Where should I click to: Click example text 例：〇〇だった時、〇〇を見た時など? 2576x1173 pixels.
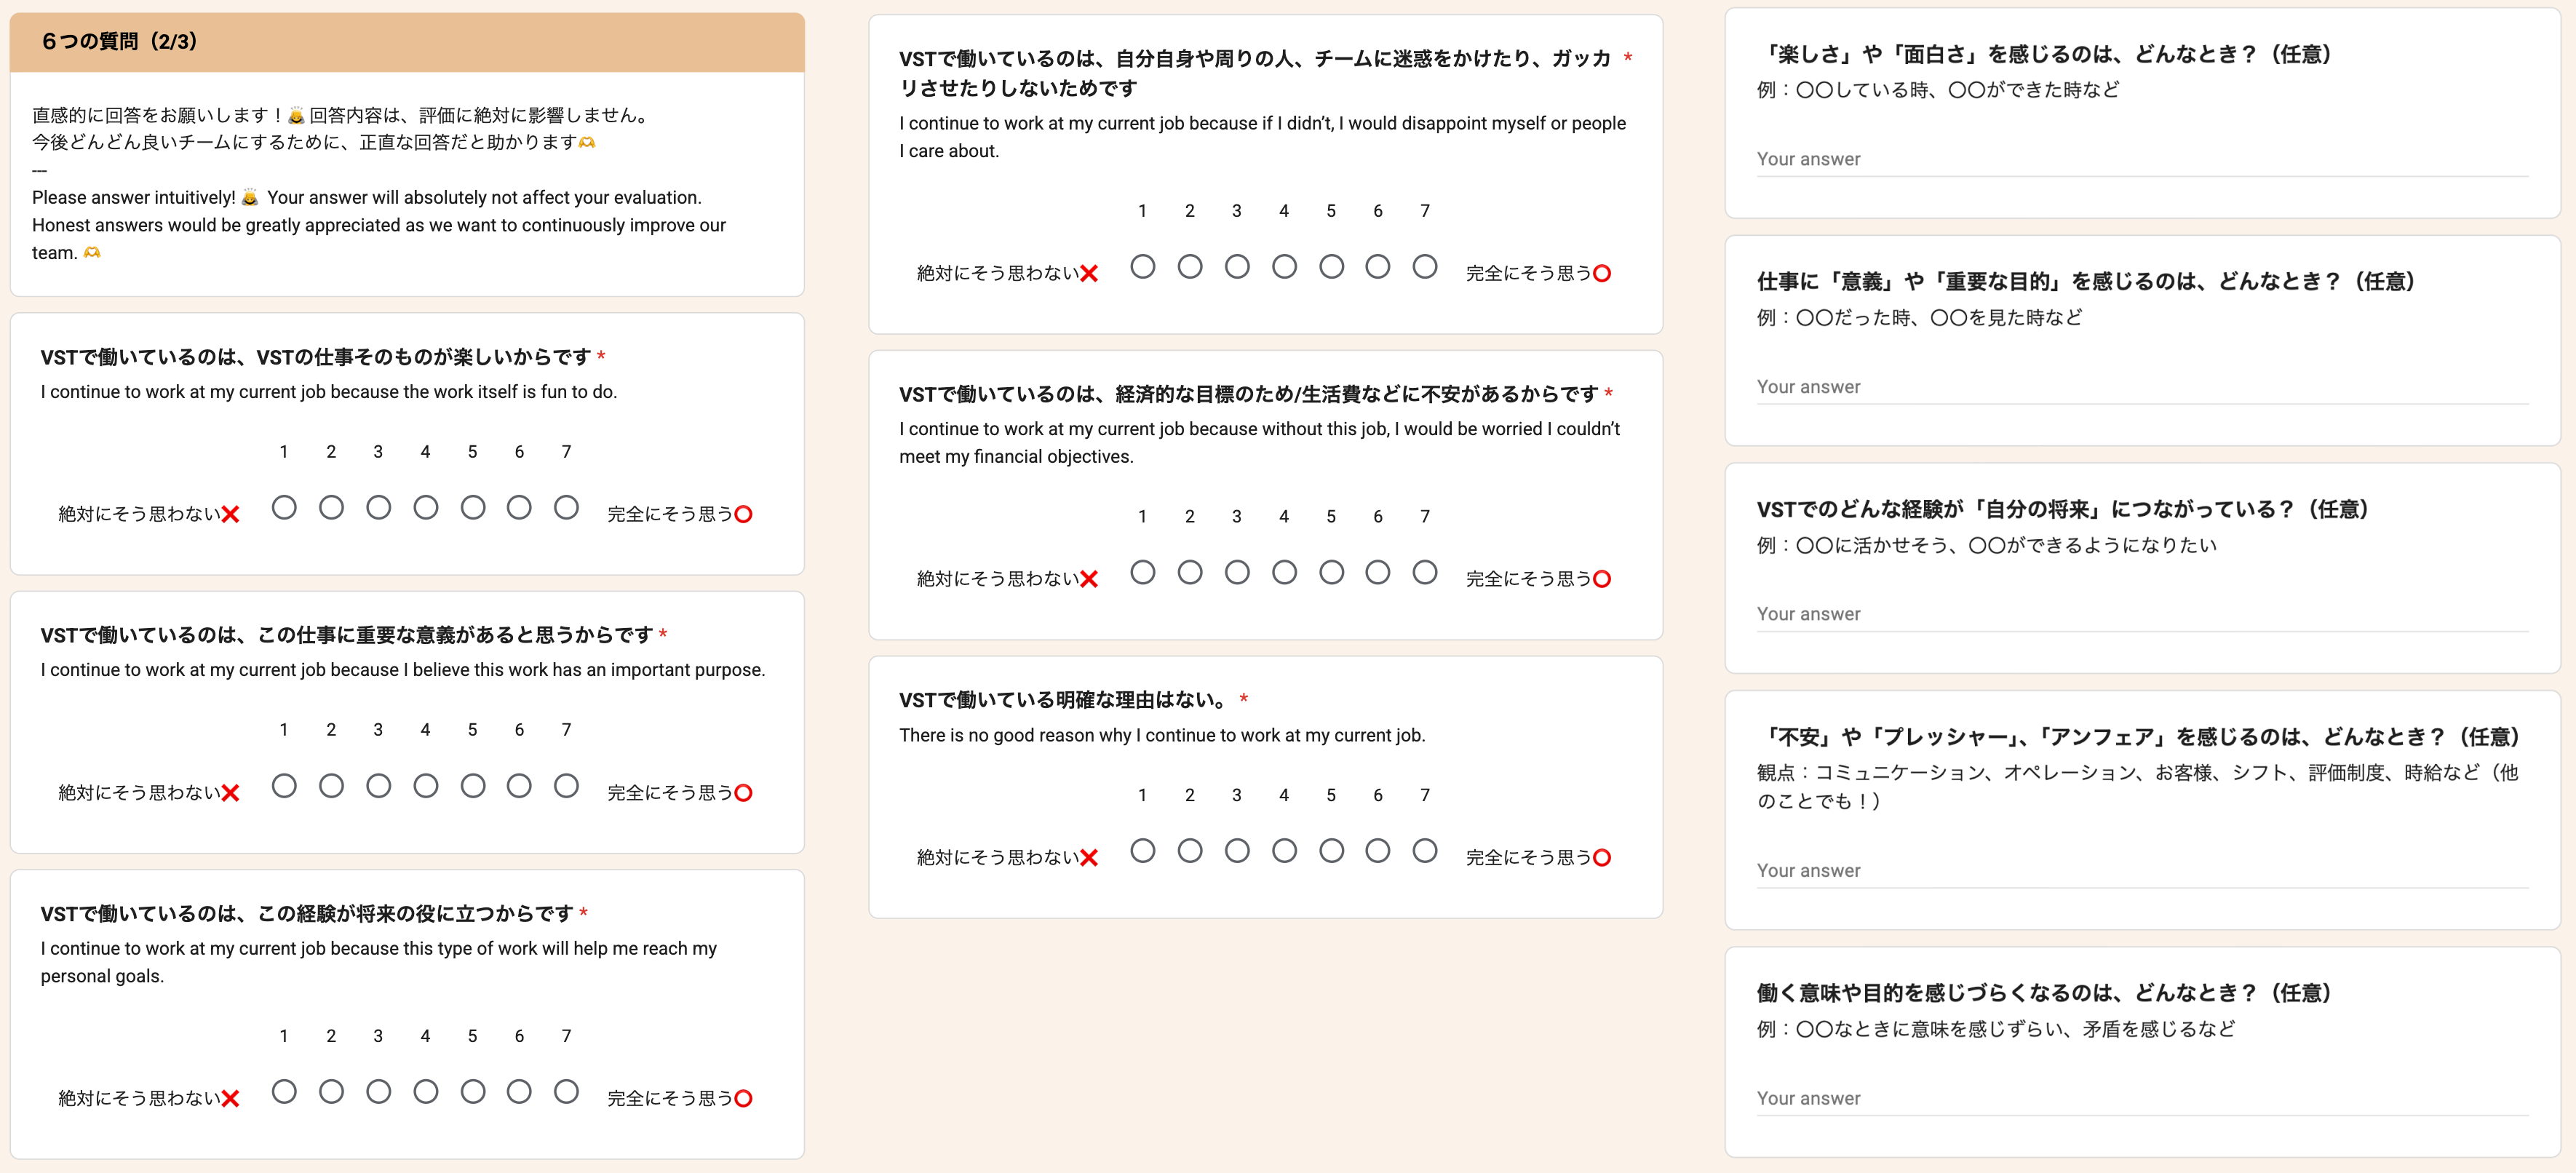click(x=1920, y=318)
